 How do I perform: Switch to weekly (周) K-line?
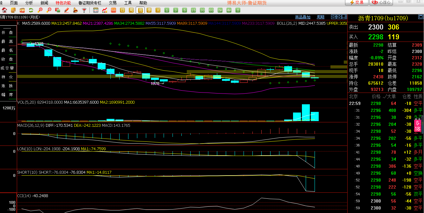[131, 10]
